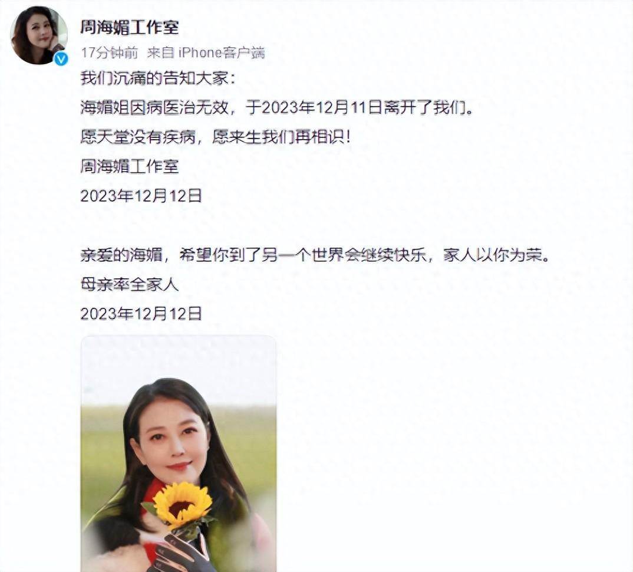633x572 pixels.
Task: Click the sentence 海媚姐因病医治无效
Action: [154, 107]
